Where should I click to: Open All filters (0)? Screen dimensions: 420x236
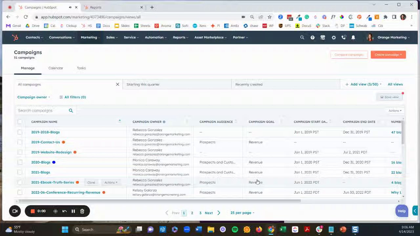tap(73, 97)
